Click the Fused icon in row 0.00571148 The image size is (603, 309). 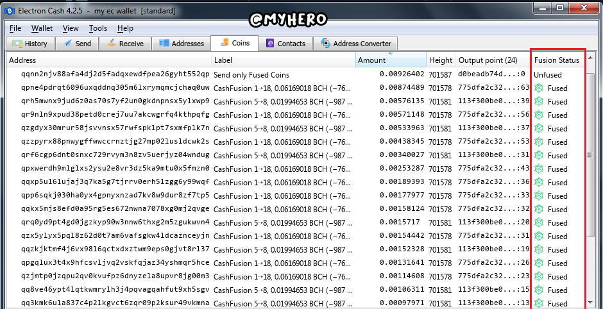point(539,115)
